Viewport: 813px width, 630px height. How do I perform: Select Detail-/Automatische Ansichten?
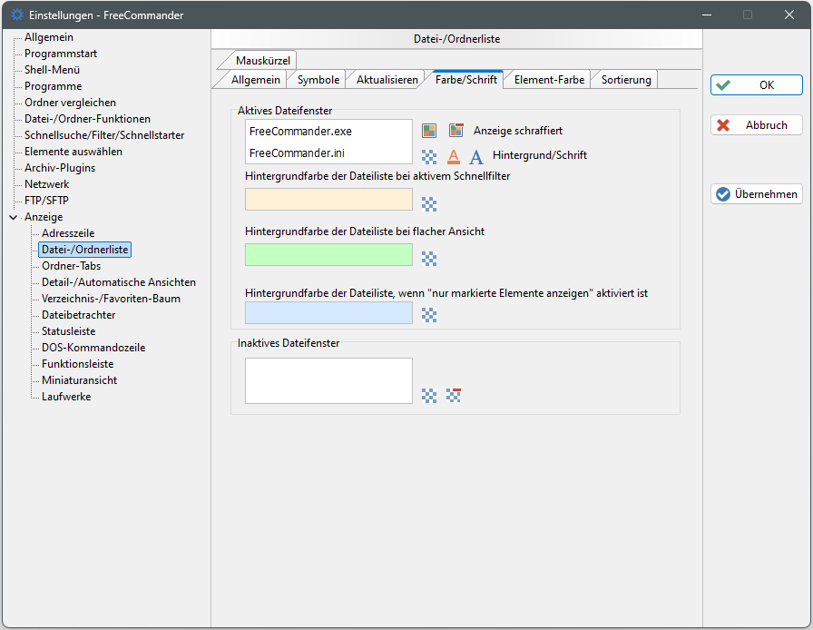click(119, 282)
